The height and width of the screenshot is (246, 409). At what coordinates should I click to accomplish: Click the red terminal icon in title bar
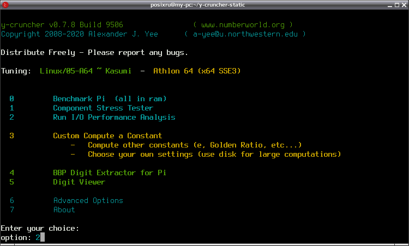pos(5,5)
